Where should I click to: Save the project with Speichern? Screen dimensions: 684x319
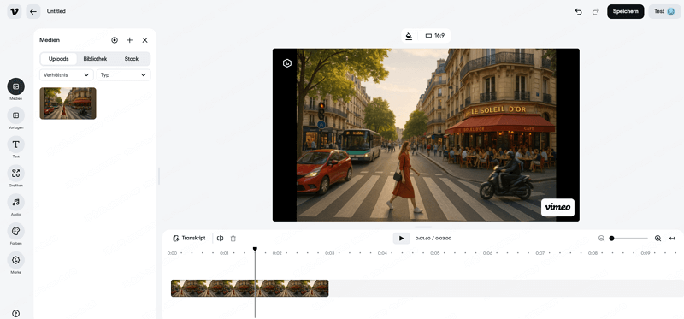[x=626, y=11]
